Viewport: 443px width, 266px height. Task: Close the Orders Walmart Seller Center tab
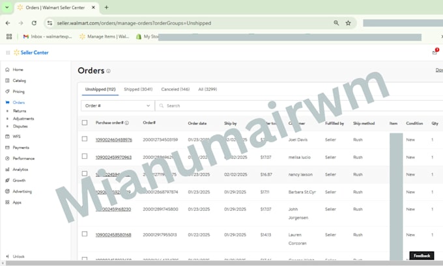pos(94,8)
